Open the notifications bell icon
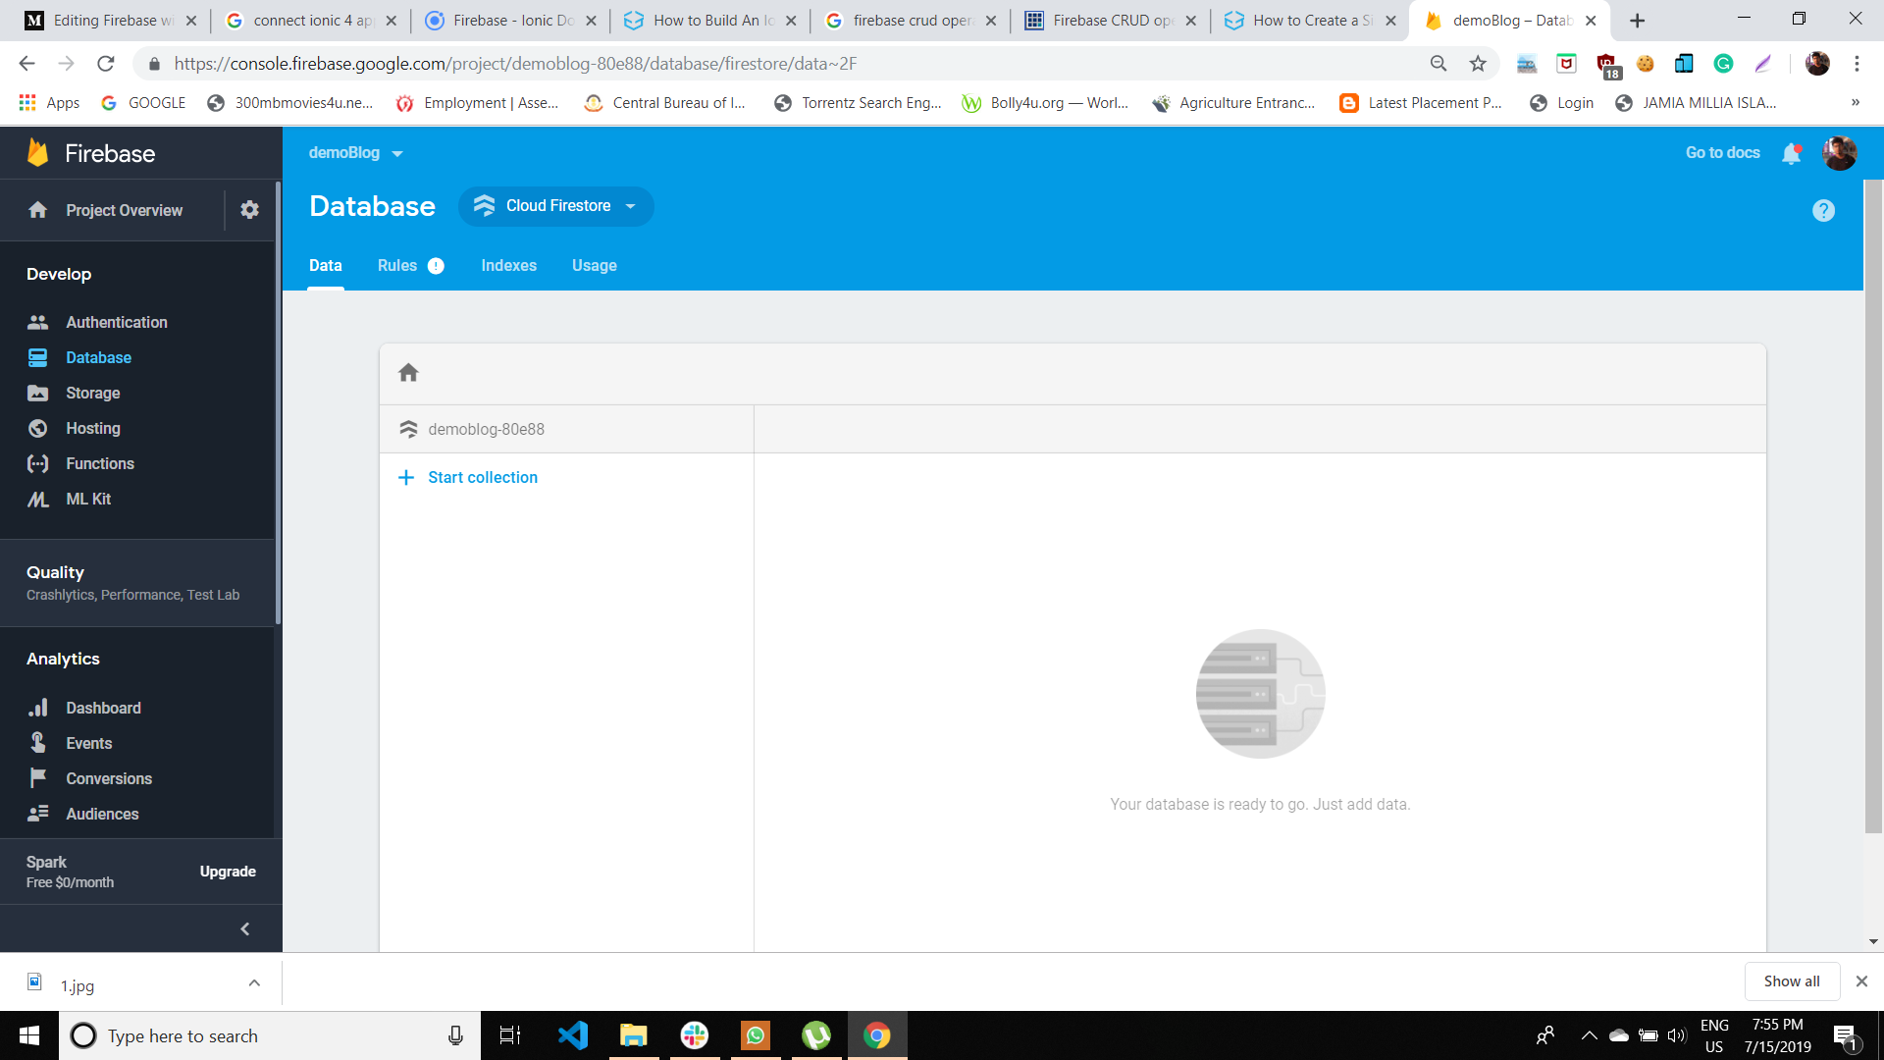 [1791, 153]
